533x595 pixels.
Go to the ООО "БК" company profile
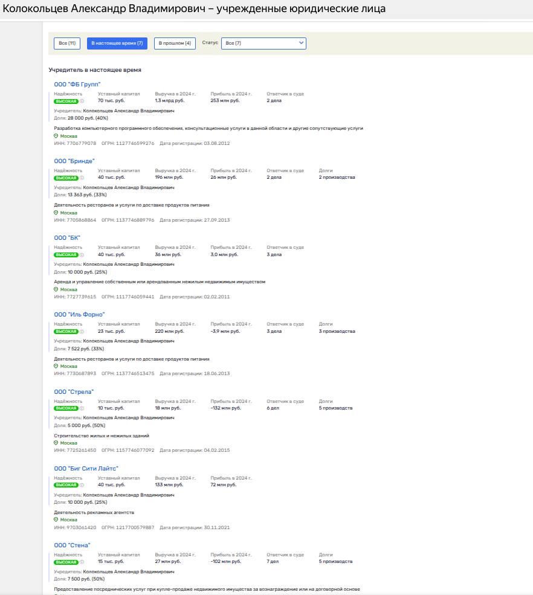(x=67, y=238)
